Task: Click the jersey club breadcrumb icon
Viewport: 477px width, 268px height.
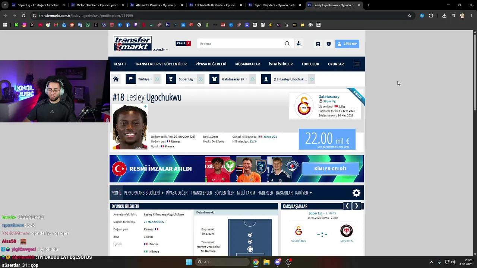Action: pos(214,79)
